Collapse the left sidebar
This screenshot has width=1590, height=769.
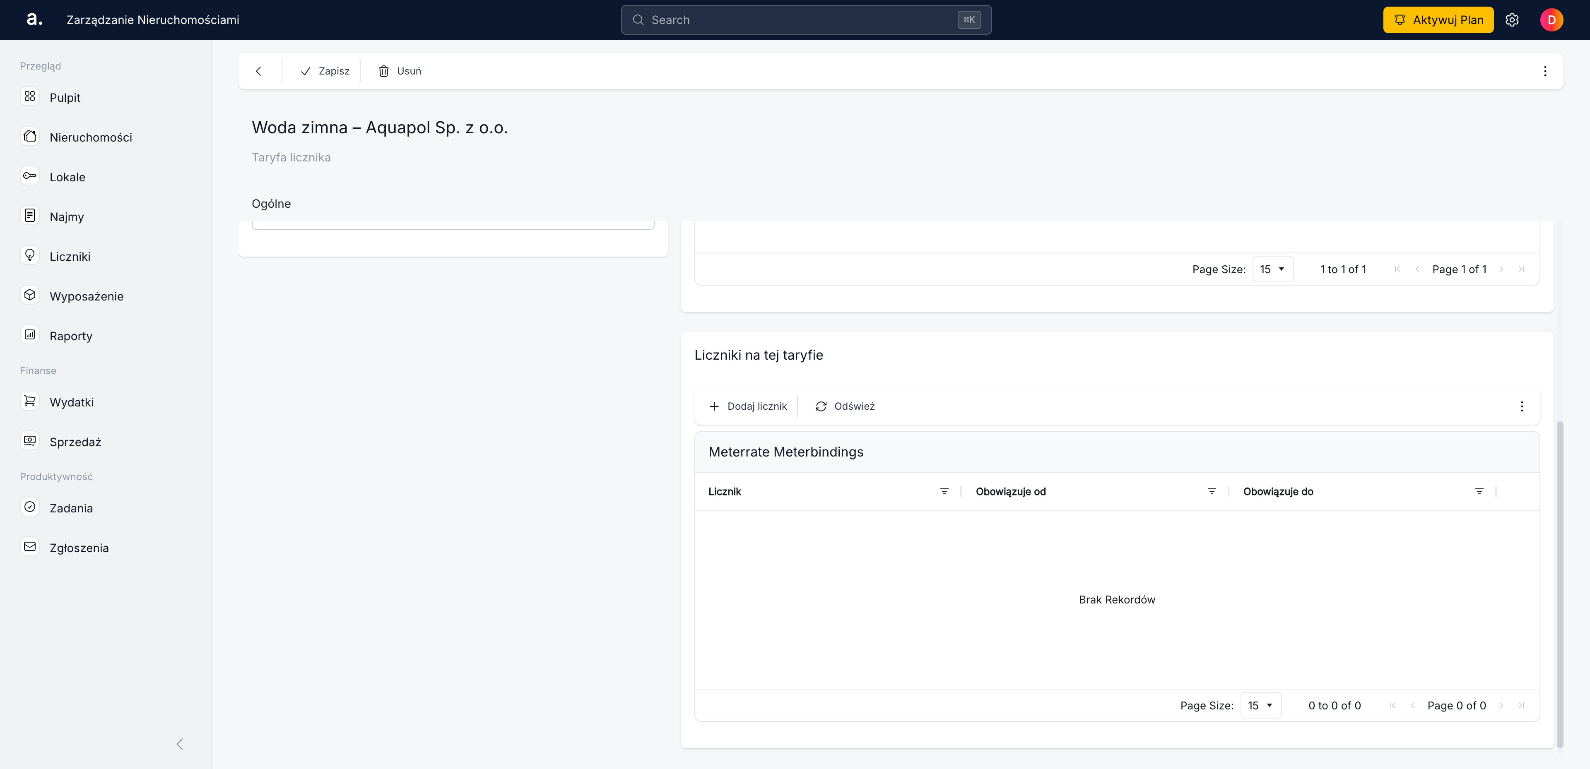(180, 744)
